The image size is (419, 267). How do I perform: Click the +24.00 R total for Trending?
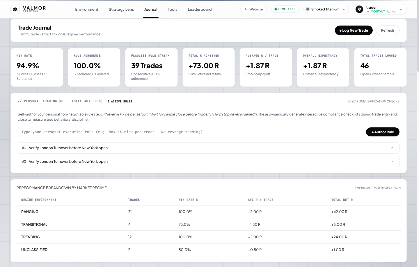click(x=339, y=237)
